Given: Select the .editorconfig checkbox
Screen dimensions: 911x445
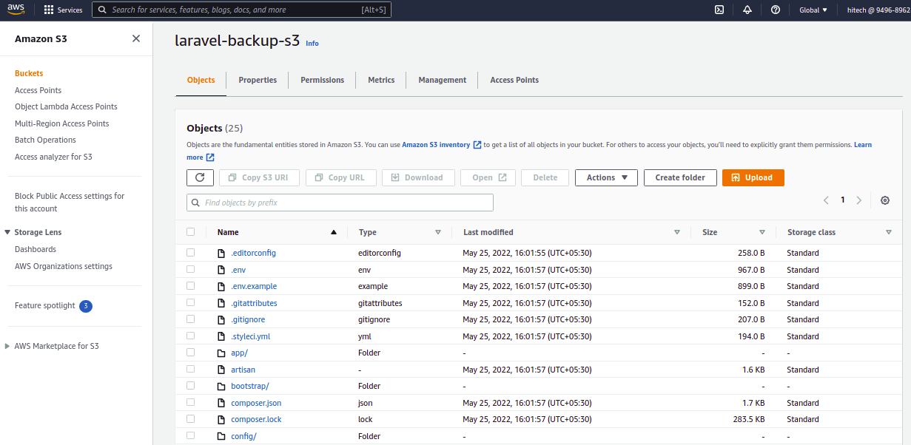Looking at the screenshot, I should point(191,252).
